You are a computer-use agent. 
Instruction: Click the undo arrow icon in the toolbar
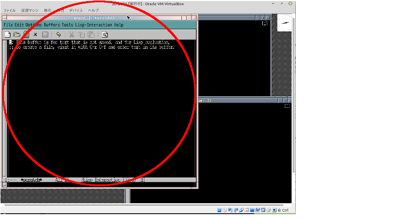tap(58, 35)
